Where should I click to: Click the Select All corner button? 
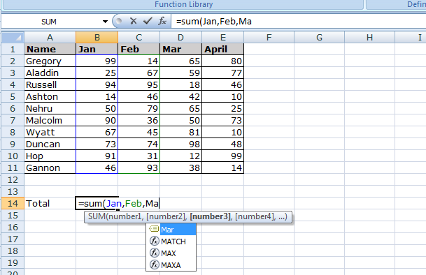13,38
